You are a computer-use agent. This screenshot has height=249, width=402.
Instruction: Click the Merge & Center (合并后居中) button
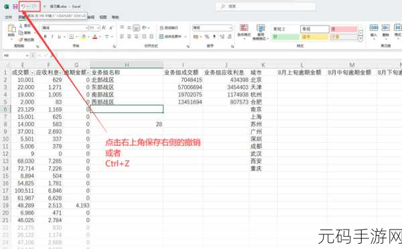coord(170,37)
